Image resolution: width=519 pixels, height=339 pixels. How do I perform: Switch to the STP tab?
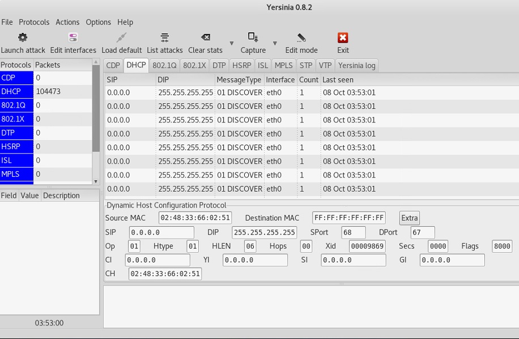coord(305,65)
